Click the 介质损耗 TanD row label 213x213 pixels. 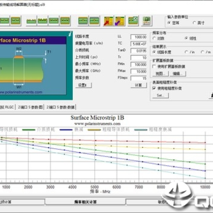82,50
